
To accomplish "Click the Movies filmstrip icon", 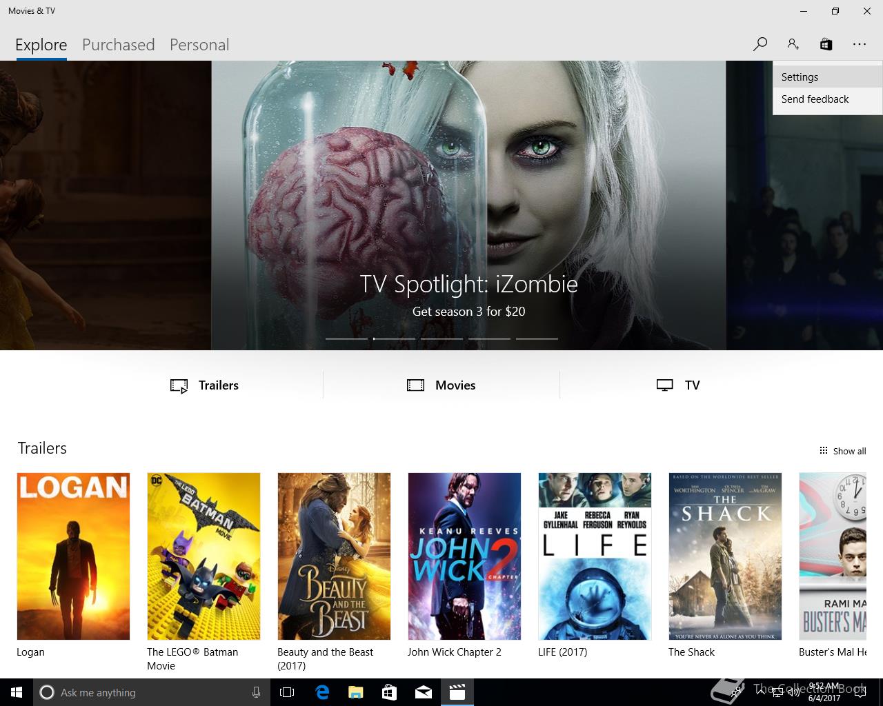I will click(416, 385).
